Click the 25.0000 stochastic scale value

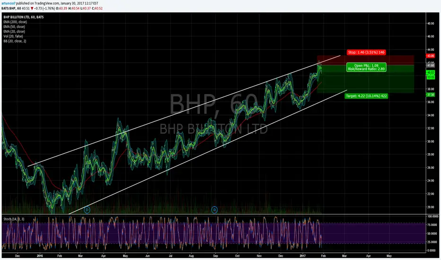[433, 242]
